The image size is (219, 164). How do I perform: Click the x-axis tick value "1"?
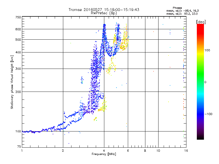point(22,151)
